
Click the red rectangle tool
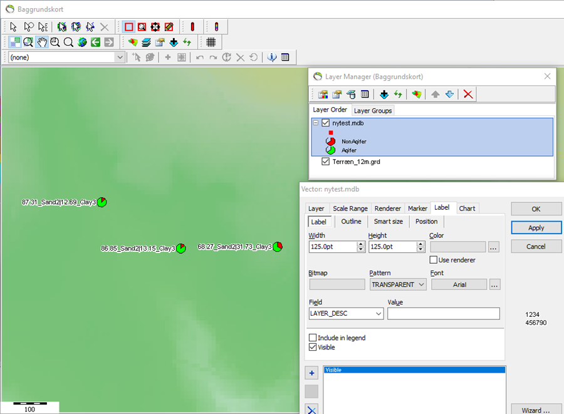[x=128, y=27]
